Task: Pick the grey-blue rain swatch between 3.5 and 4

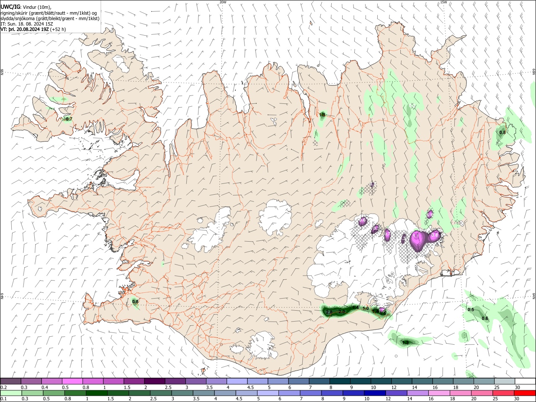Action: (203, 393)
